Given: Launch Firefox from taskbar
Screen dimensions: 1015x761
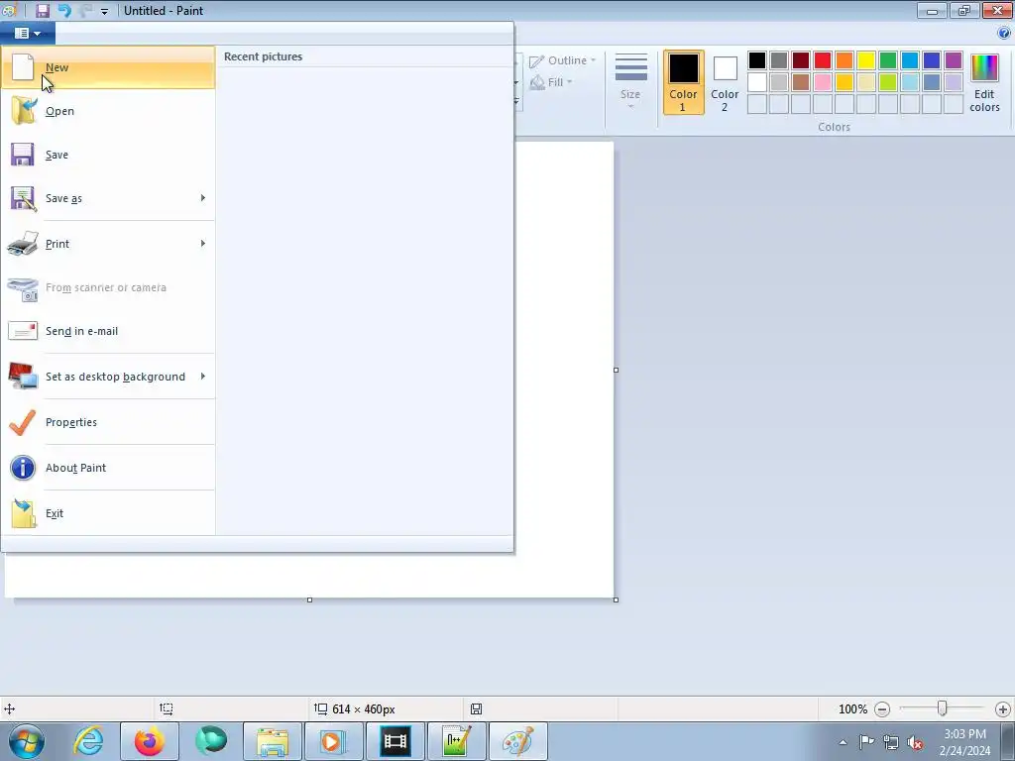Looking at the screenshot, I should 150,741.
